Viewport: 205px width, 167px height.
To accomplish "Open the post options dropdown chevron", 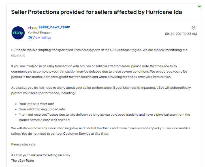I will point(193,28).
